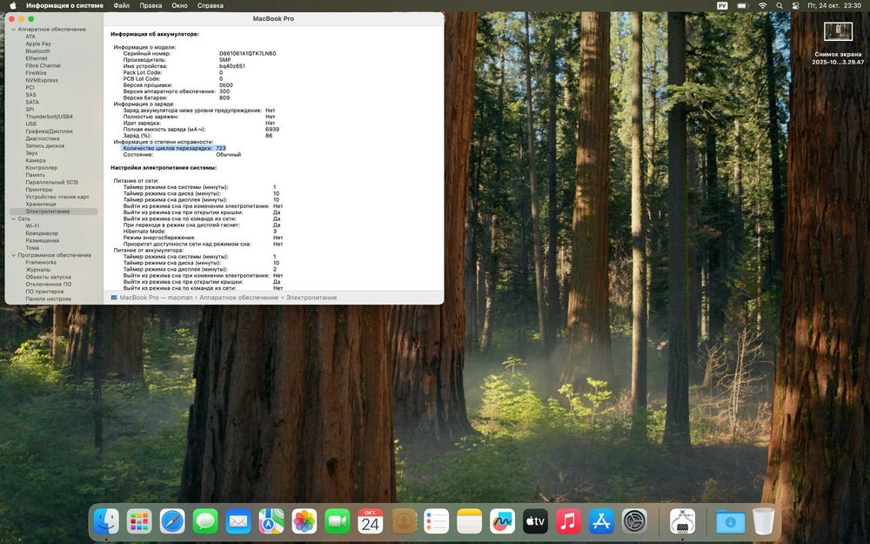Select NVMExpress in the sidebar
The height and width of the screenshot is (544, 870).
42,80
